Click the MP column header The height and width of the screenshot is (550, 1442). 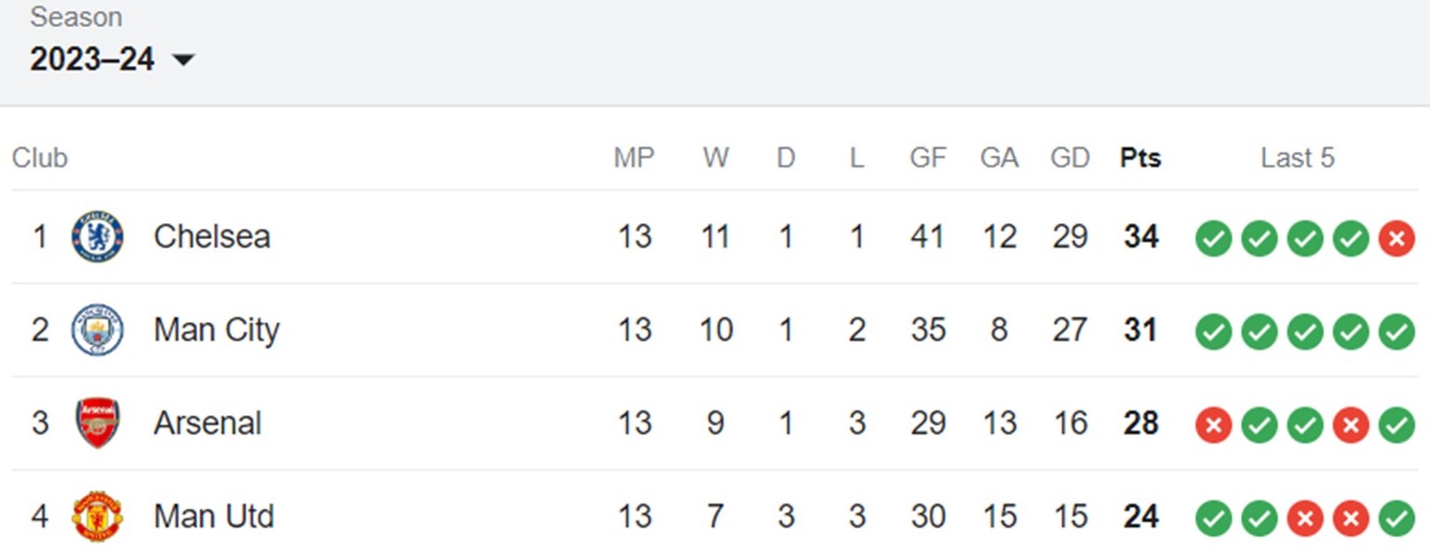pyautogui.click(x=634, y=158)
